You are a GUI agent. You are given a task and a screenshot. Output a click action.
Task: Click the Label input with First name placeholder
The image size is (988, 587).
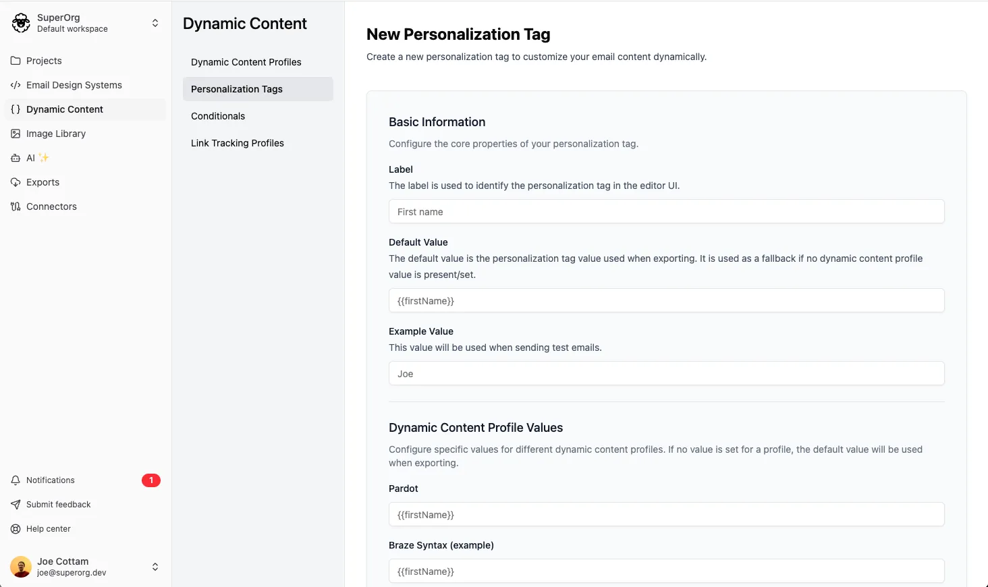pos(666,211)
